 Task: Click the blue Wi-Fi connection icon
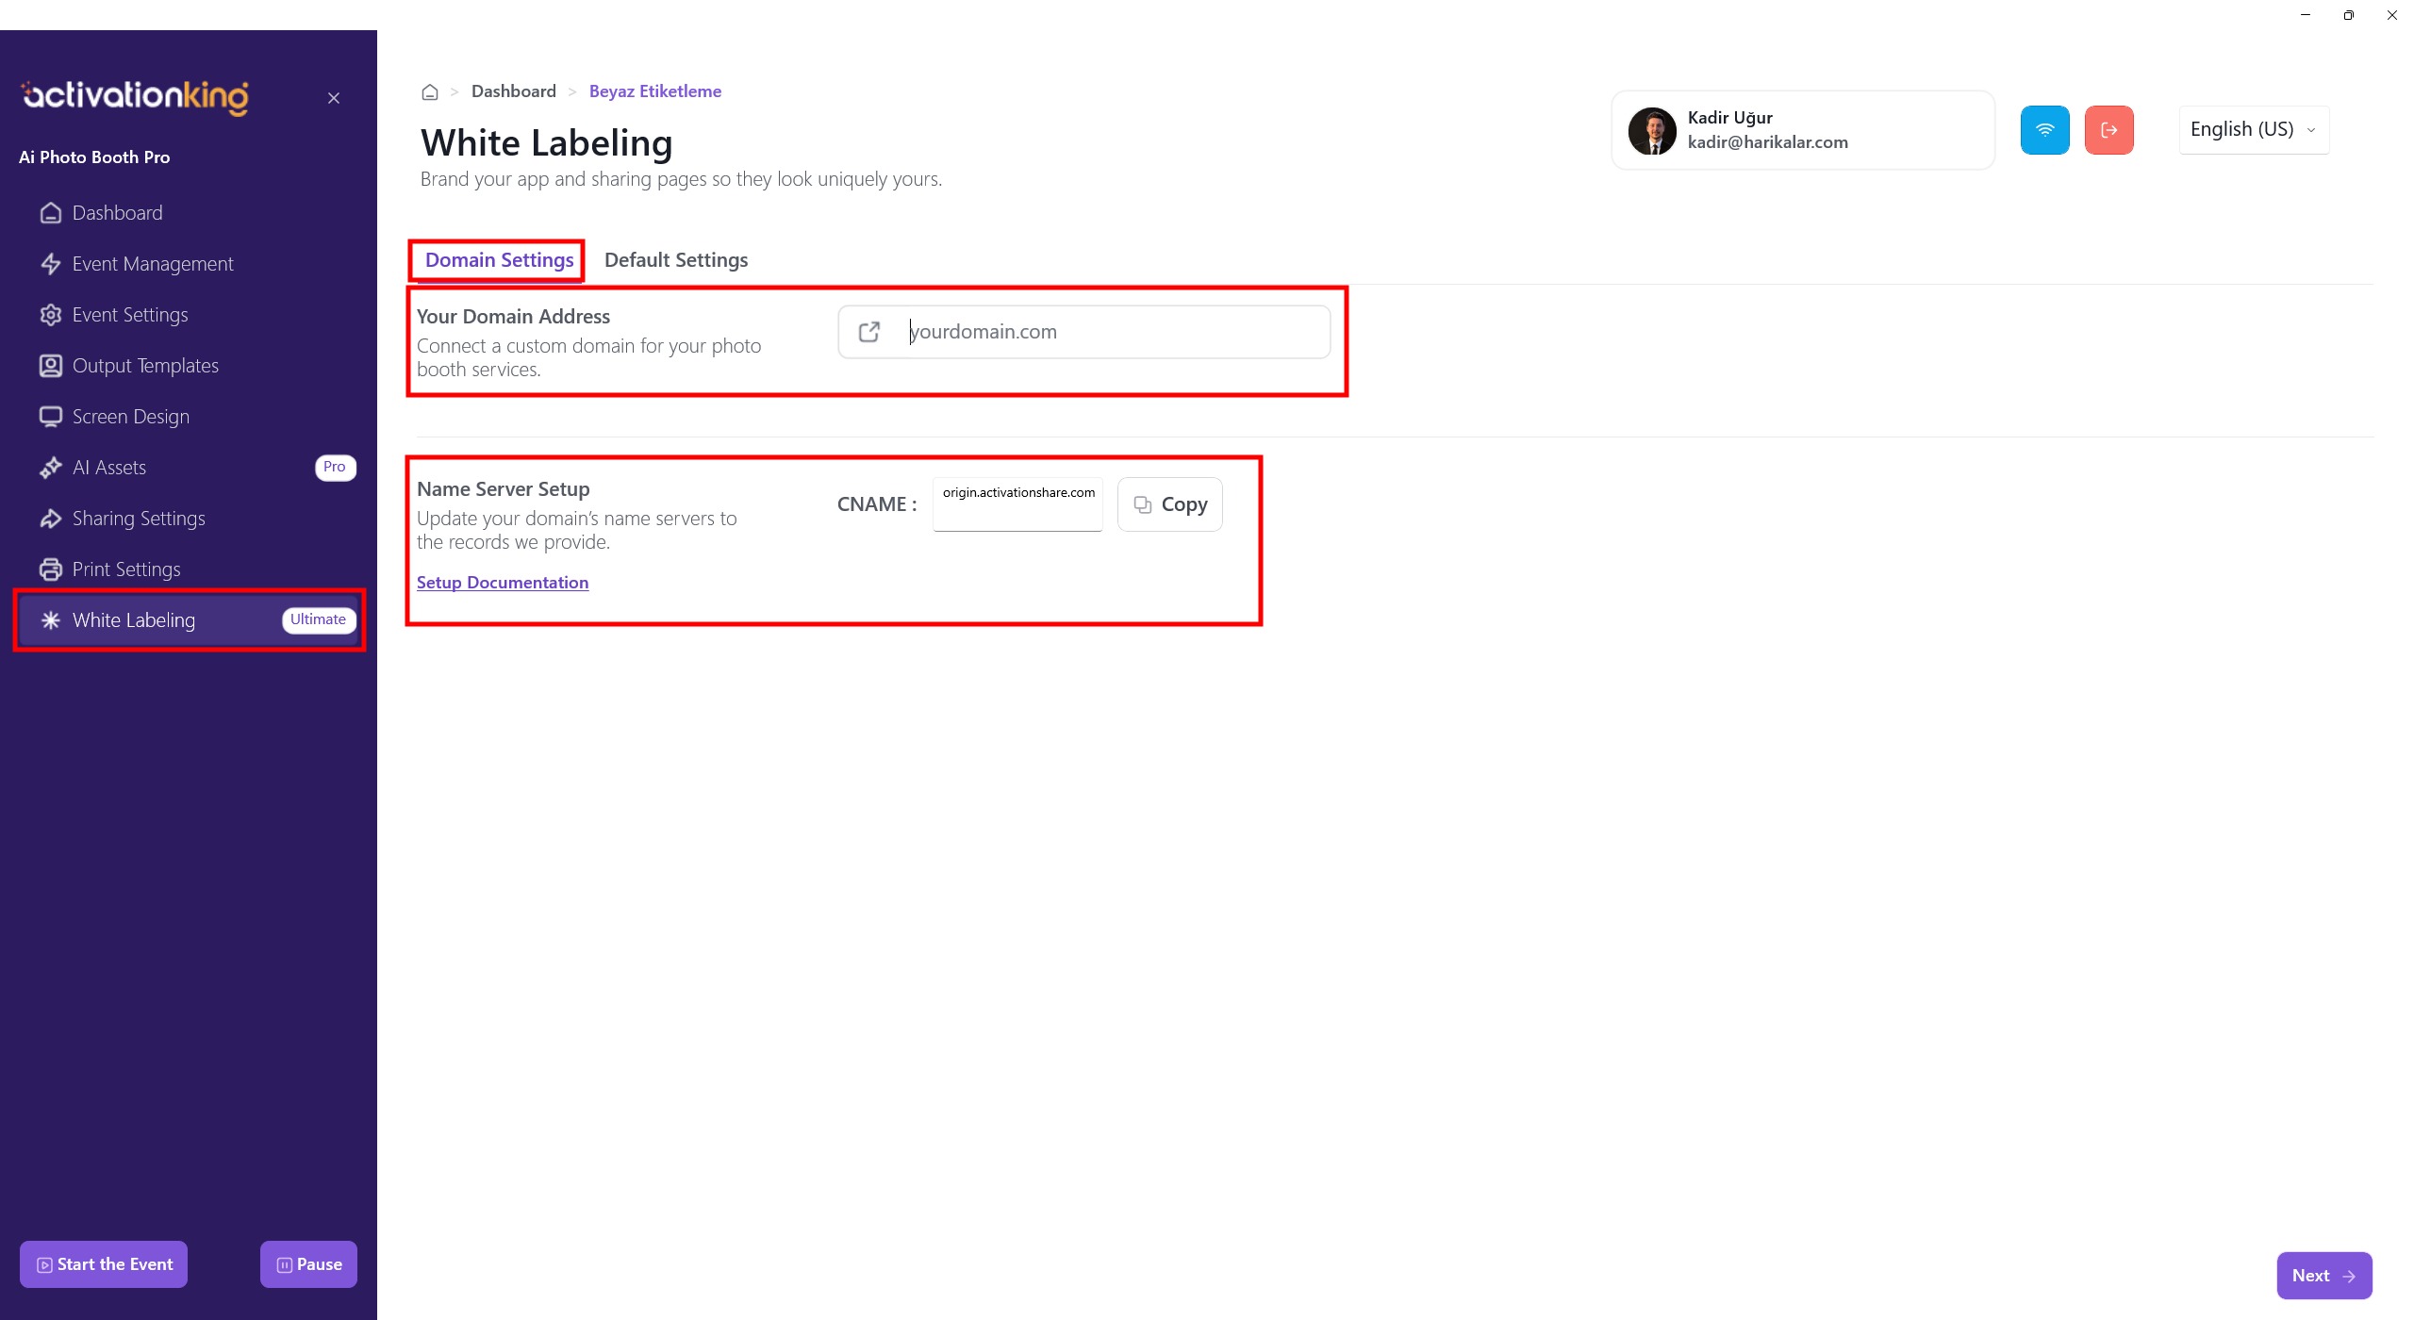pos(2044,130)
